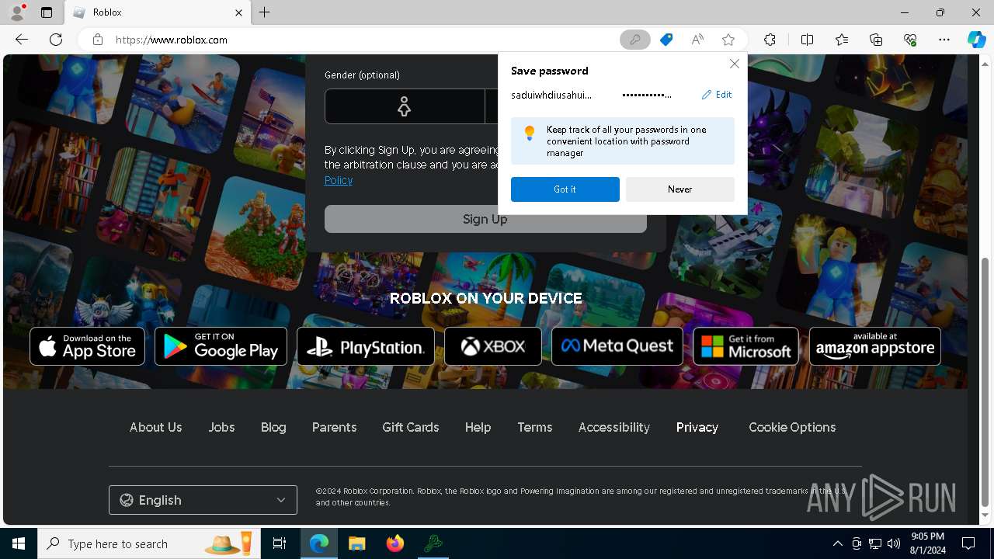This screenshot has width=994, height=559.
Task: Open Copilot sidebar icon
Action: click(x=976, y=40)
